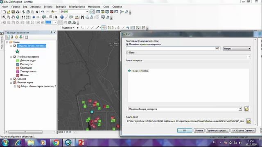Open the Результаты side tab
The height and width of the screenshot is (147, 262).
coord(2,40)
